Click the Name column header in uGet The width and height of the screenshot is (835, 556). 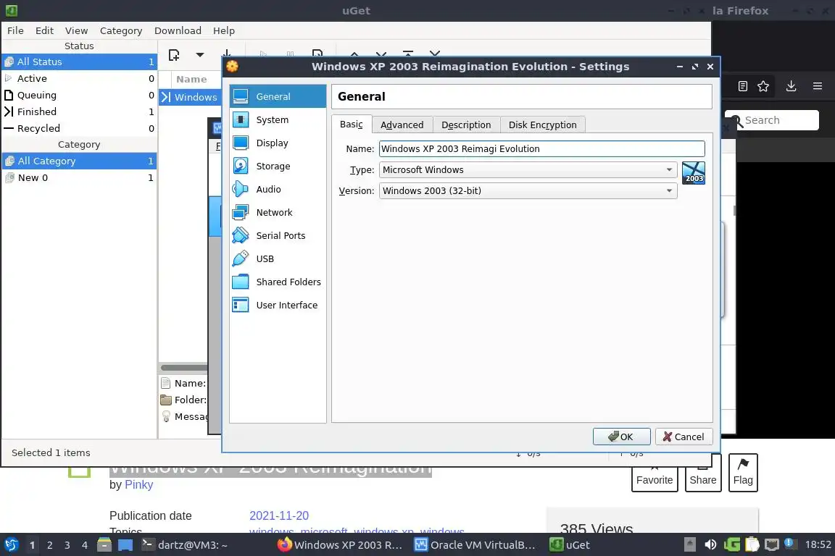point(191,80)
